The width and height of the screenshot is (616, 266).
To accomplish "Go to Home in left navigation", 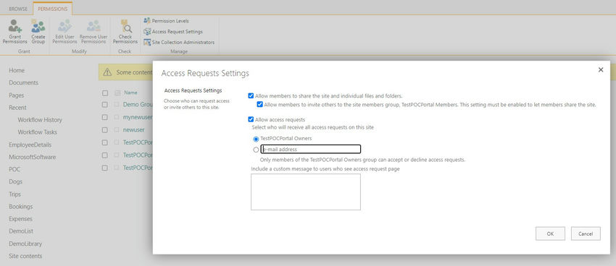I will pos(17,71).
